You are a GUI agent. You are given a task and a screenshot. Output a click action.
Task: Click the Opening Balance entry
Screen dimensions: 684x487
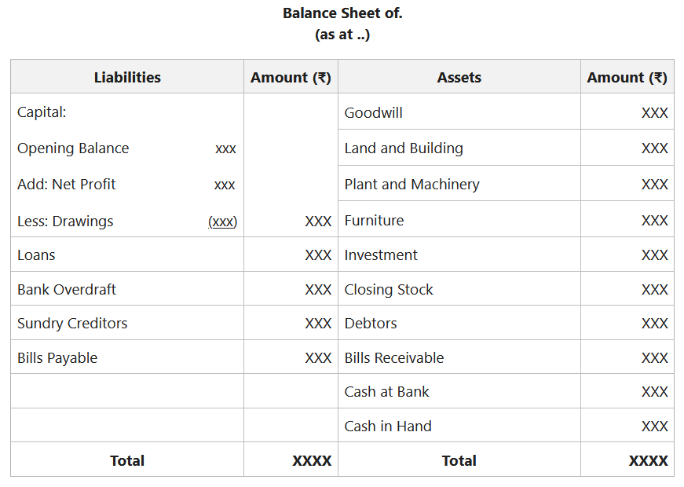pyautogui.click(x=74, y=148)
